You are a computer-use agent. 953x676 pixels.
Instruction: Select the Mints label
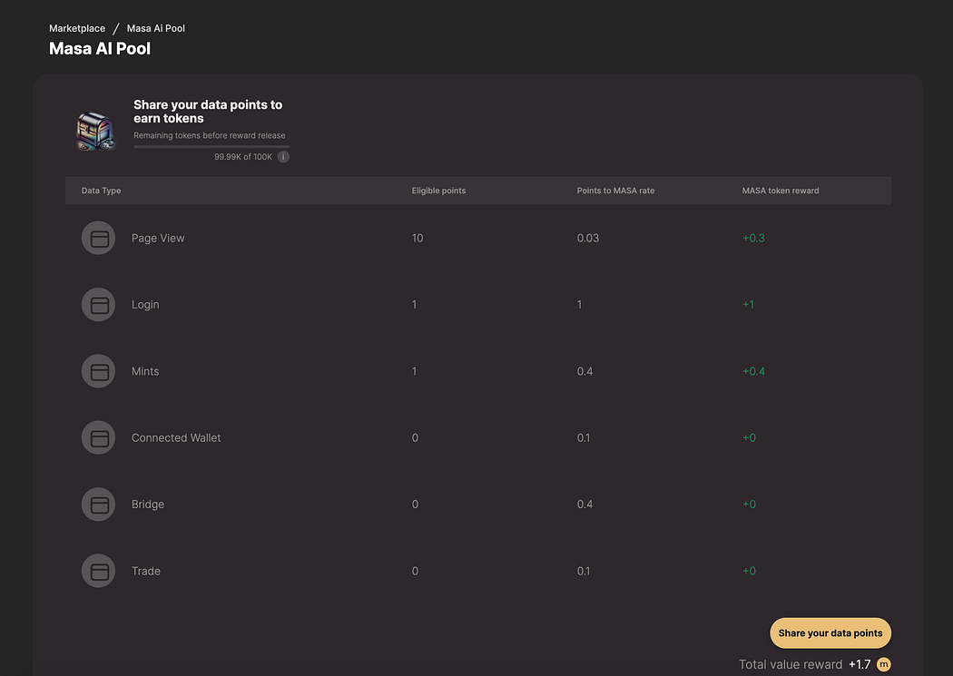(145, 371)
